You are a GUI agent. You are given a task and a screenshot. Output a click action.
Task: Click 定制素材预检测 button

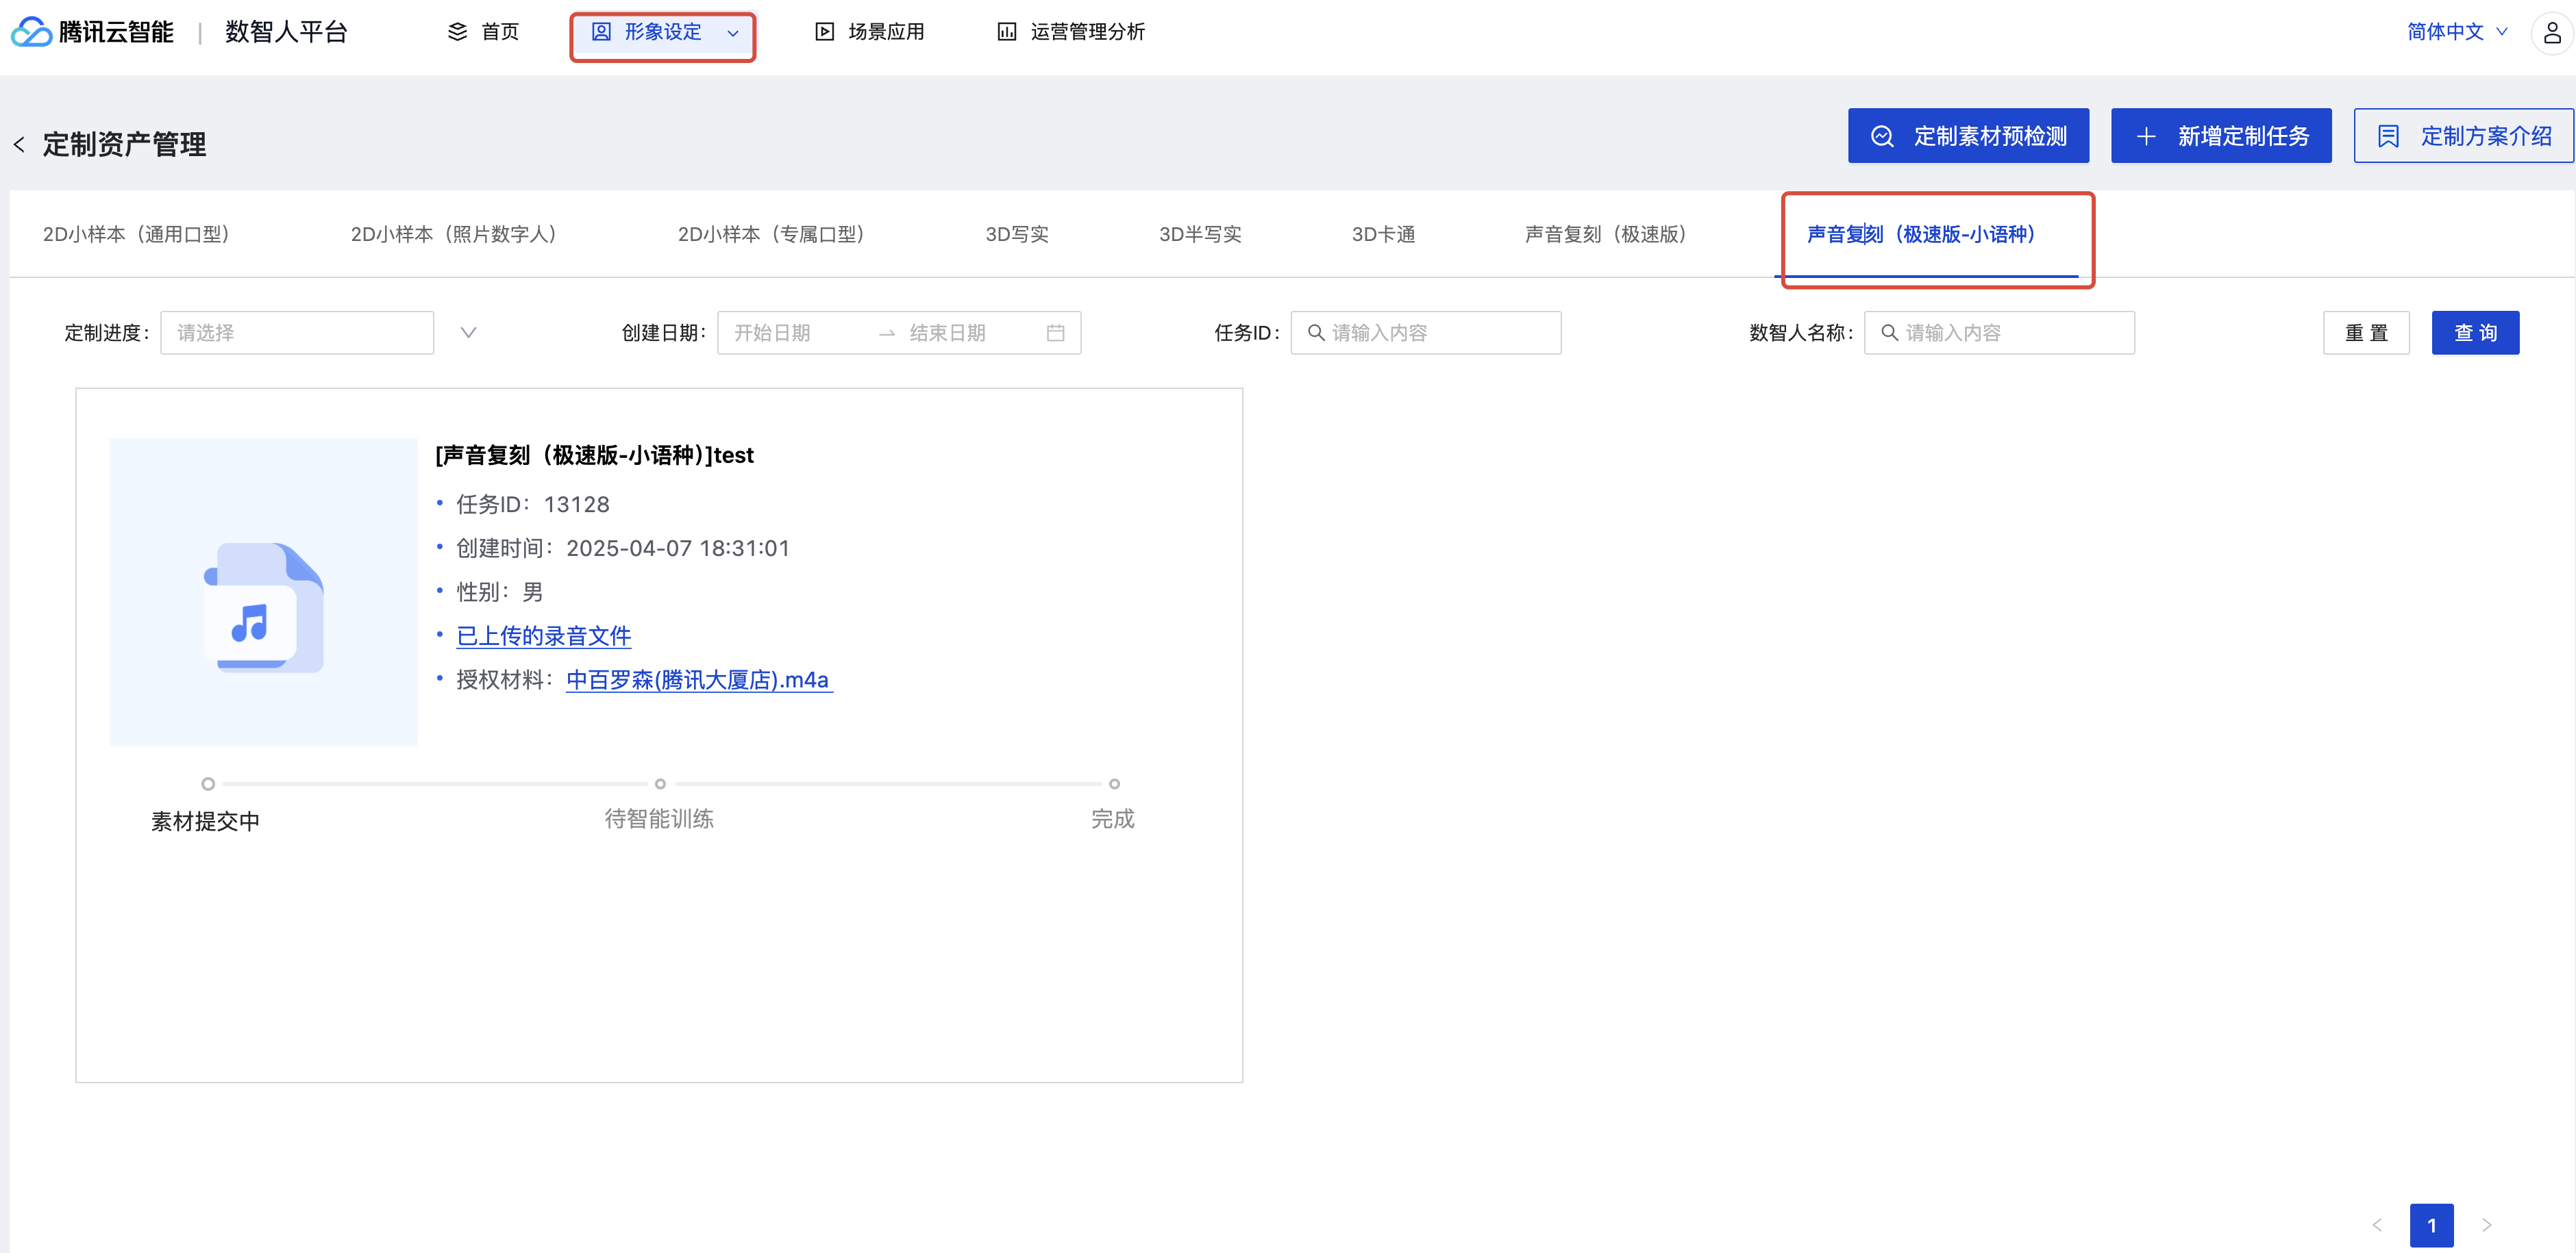(x=1967, y=136)
